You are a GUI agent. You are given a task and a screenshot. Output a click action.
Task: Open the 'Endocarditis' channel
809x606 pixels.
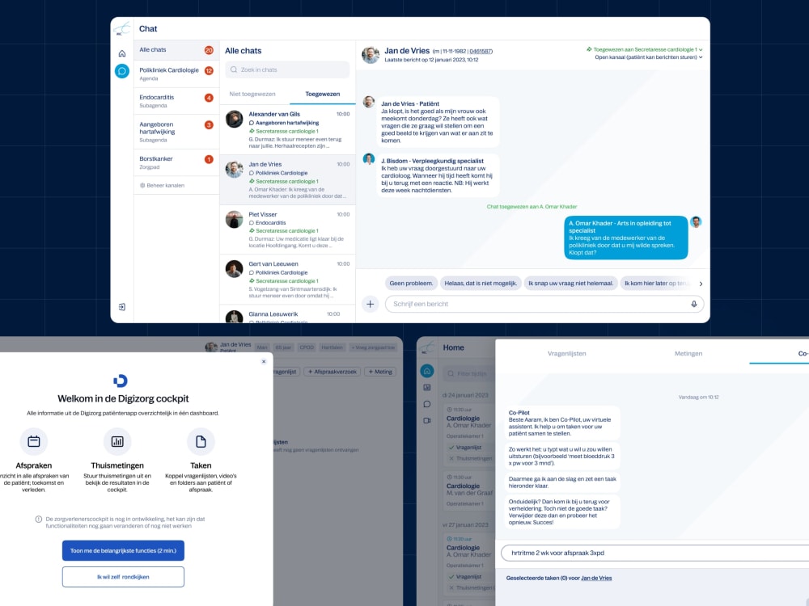point(176,101)
